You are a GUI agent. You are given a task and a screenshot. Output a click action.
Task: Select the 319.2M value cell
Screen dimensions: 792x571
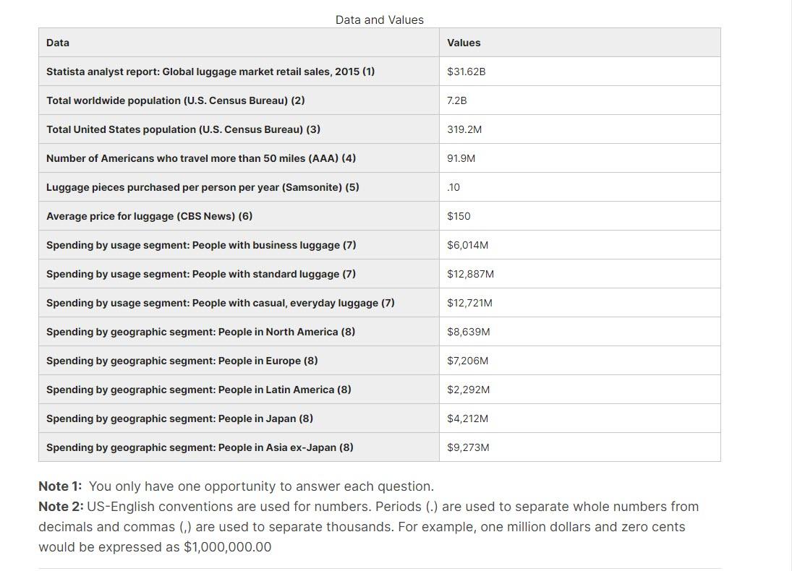[x=464, y=129]
